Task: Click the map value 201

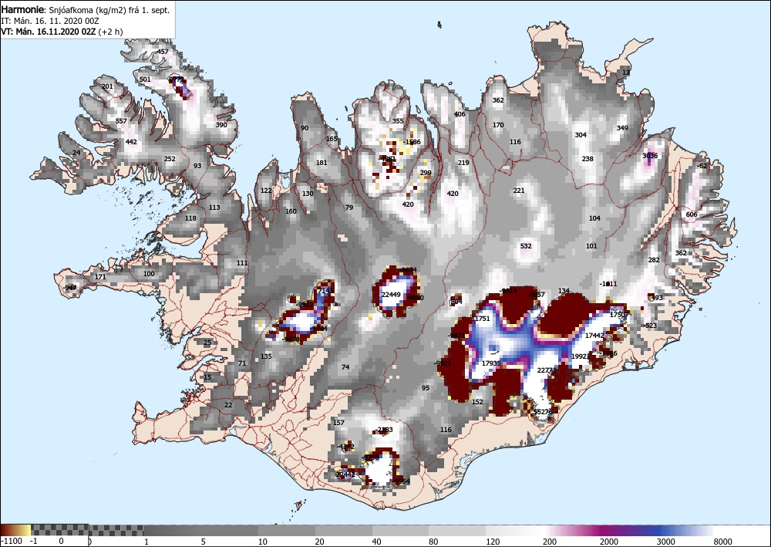Action: [x=107, y=86]
